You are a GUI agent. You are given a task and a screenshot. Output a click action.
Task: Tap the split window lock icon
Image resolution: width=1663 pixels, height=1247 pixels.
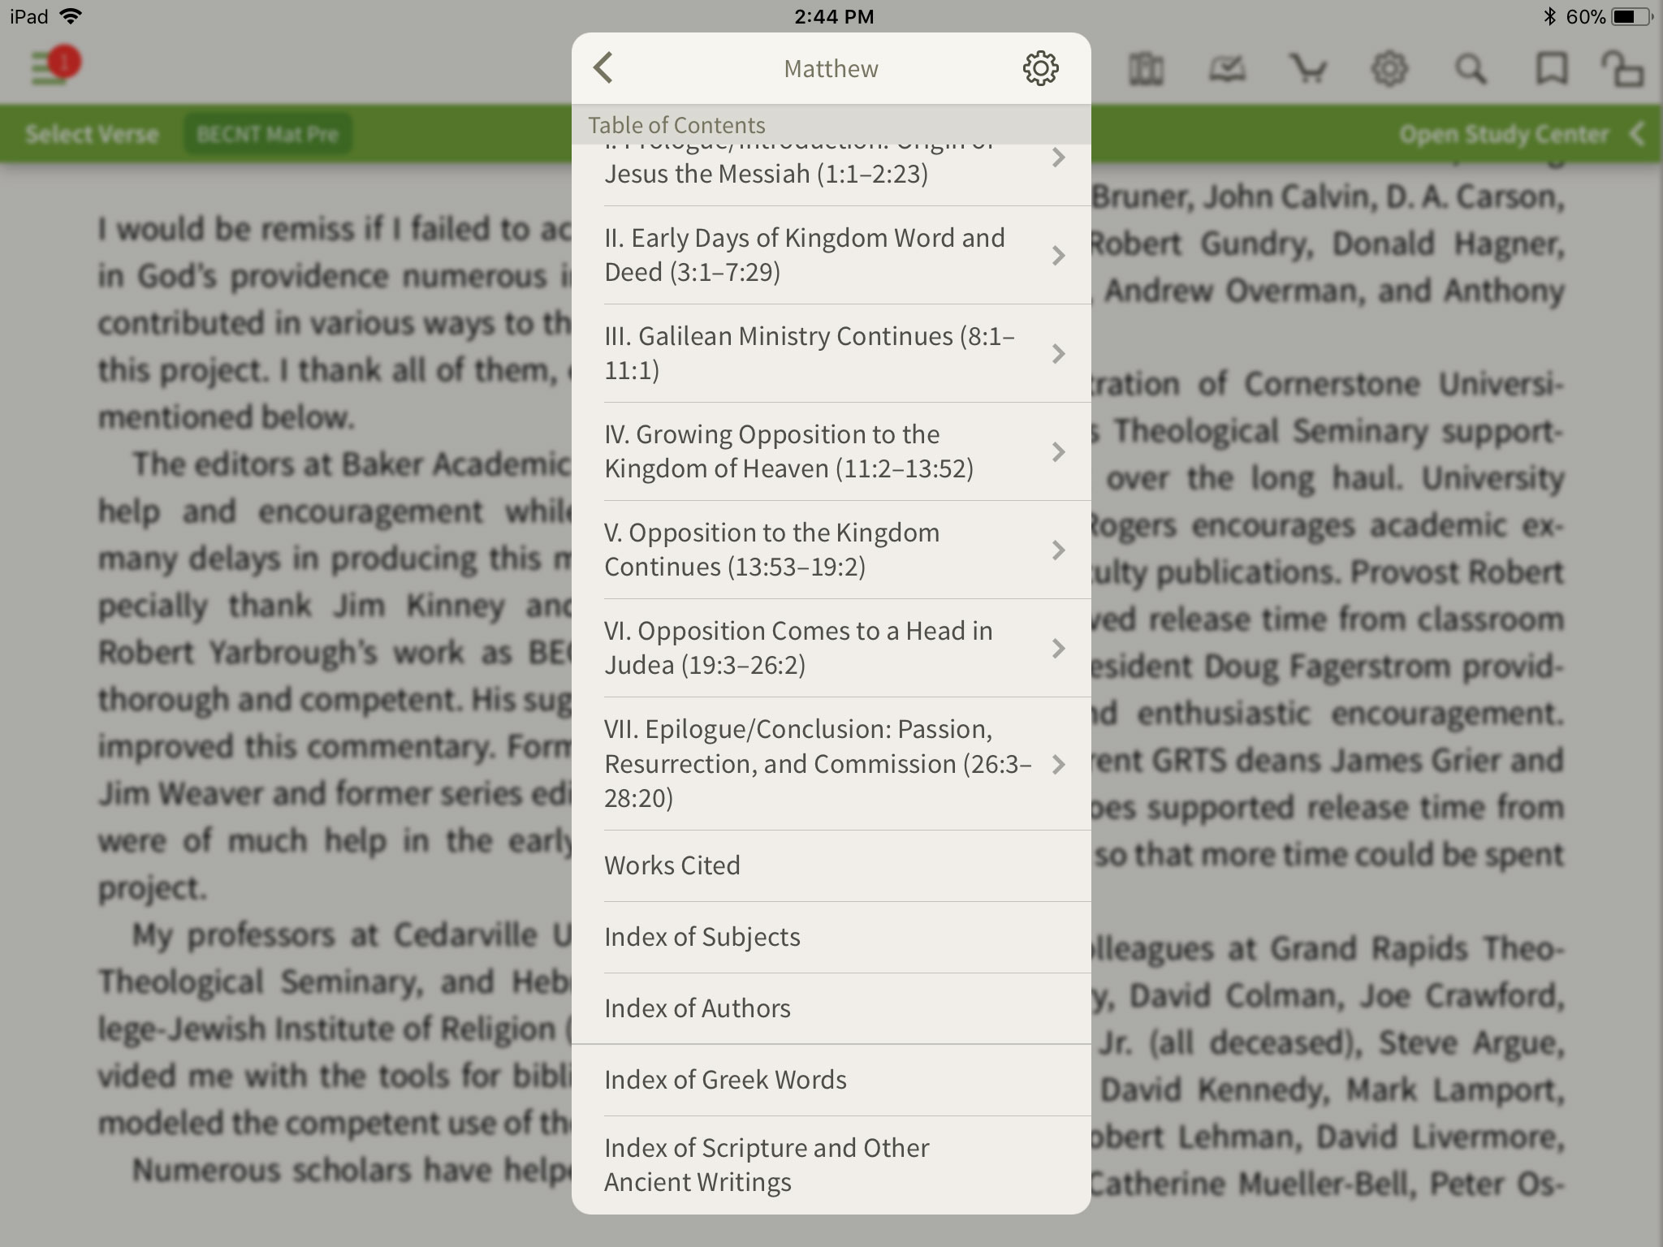click(x=1622, y=69)
